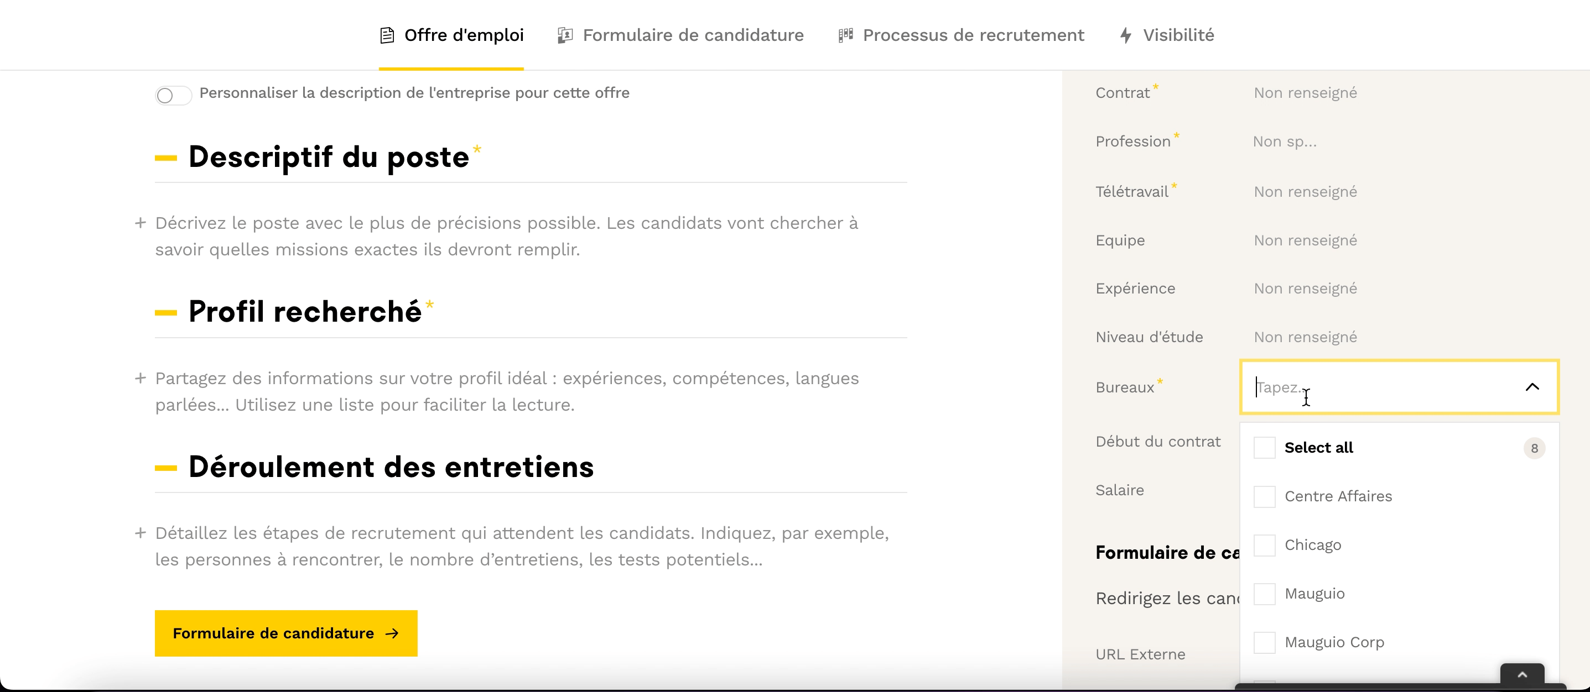Collapse the Bureaux dropdown with chevron

pyautogui.click(x=1532, y=387)
